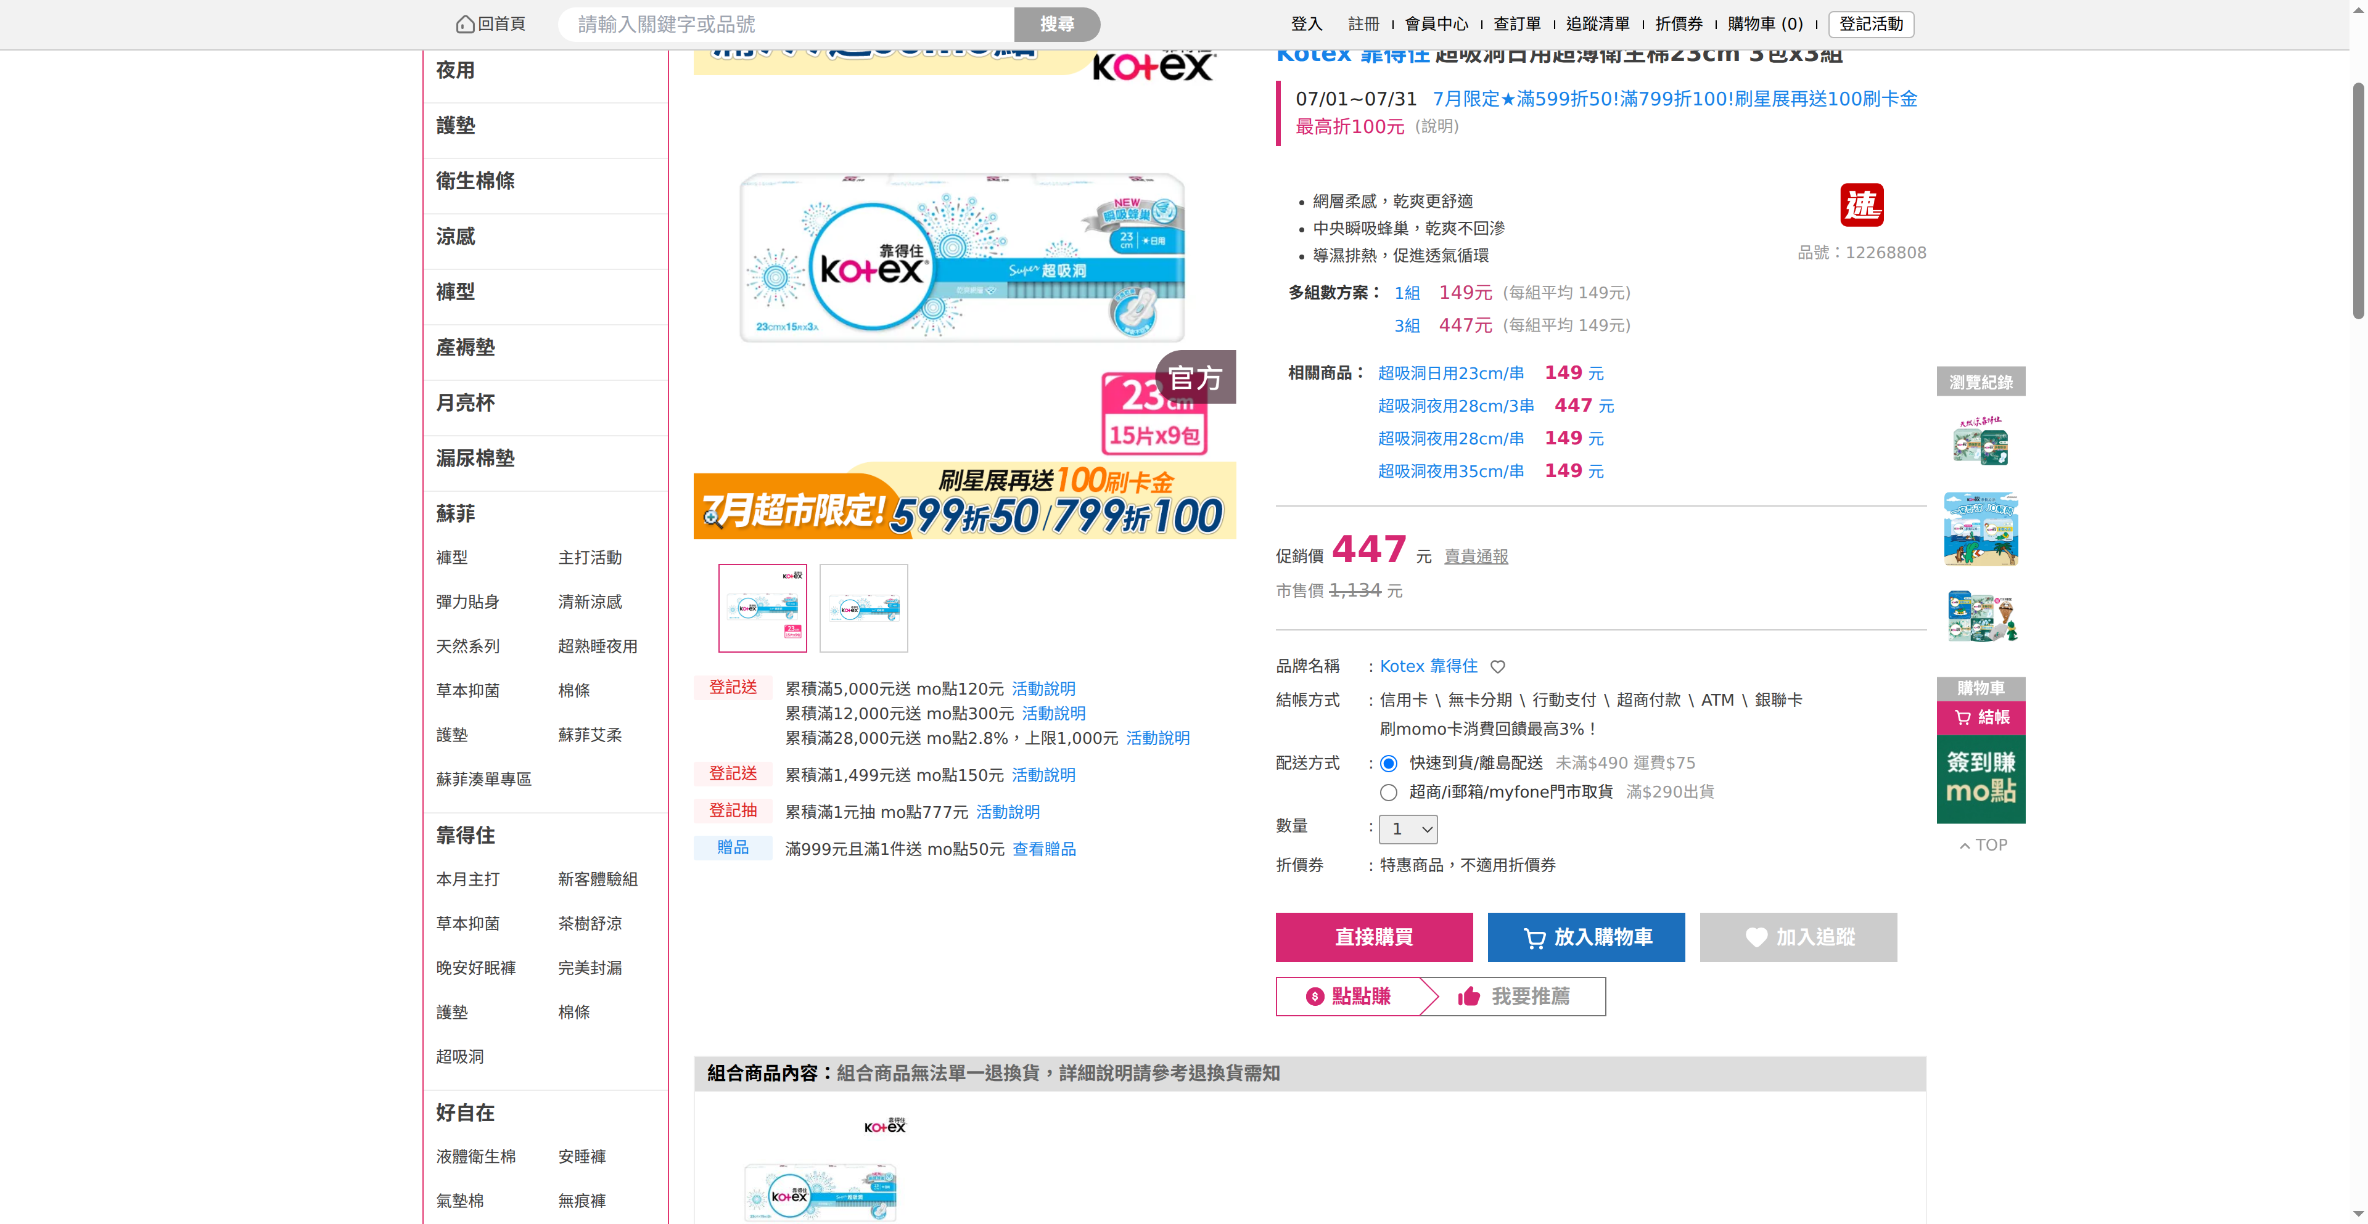Image resolution: width=2368 pixels, height=1224 pixels.
Task: Open the Kotex 靠得住 brand link
Action: [x=1429, y=666]
